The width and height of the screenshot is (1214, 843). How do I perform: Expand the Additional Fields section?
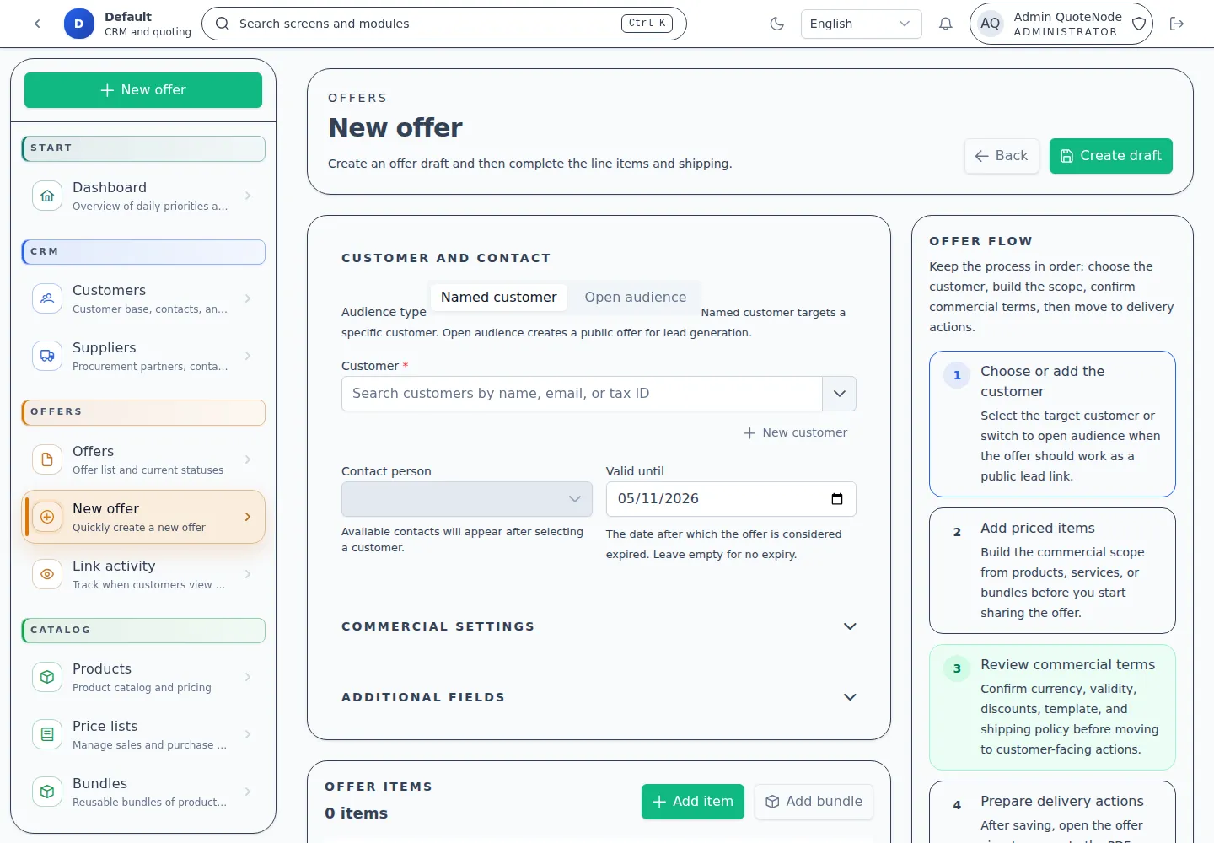[x=849, y=697]
